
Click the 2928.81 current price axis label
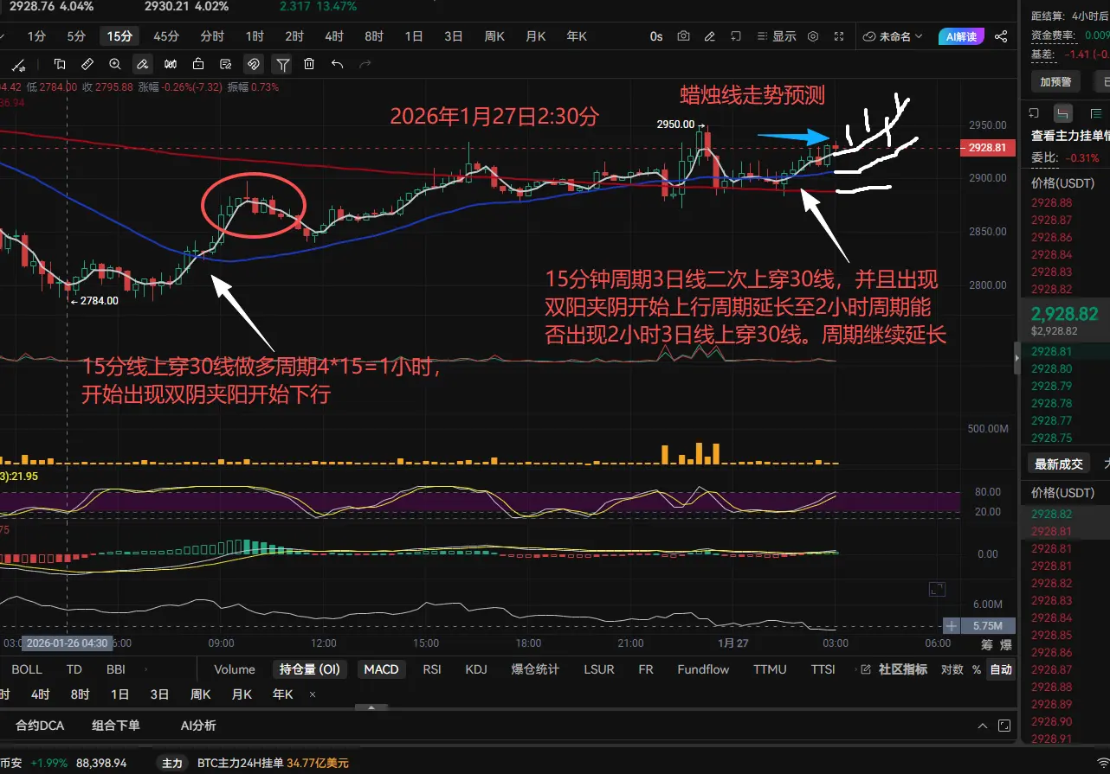pyautogui.click(x=986, y=148)
